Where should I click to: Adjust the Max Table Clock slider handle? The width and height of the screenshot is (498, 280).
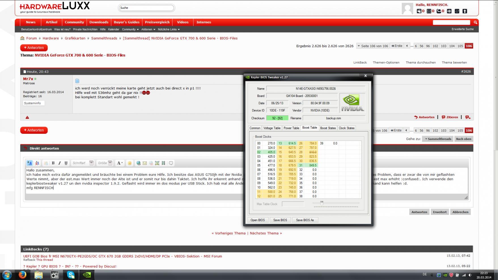322,203
